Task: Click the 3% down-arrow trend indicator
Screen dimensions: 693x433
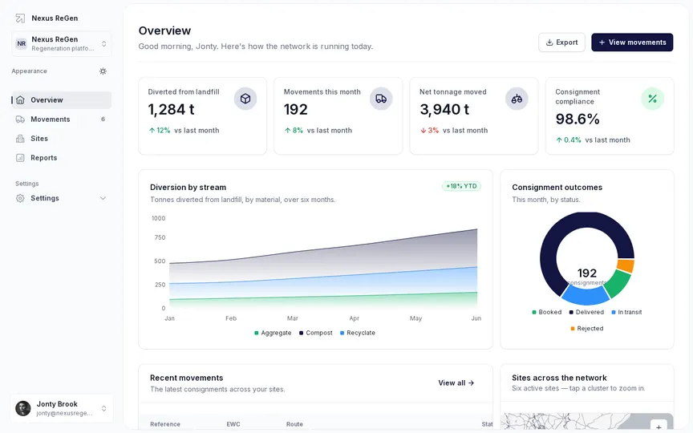Action: coord(430,131)
